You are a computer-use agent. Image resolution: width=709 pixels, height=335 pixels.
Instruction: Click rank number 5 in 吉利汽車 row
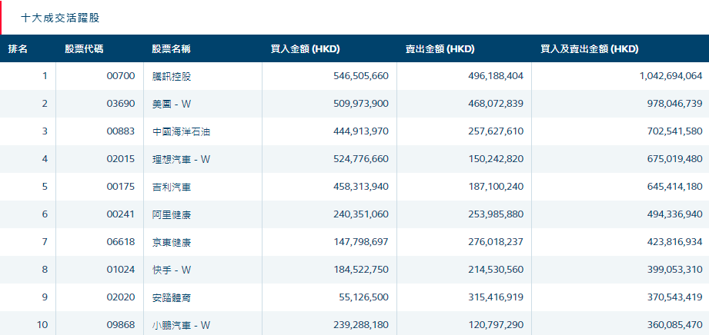point(45,187)
